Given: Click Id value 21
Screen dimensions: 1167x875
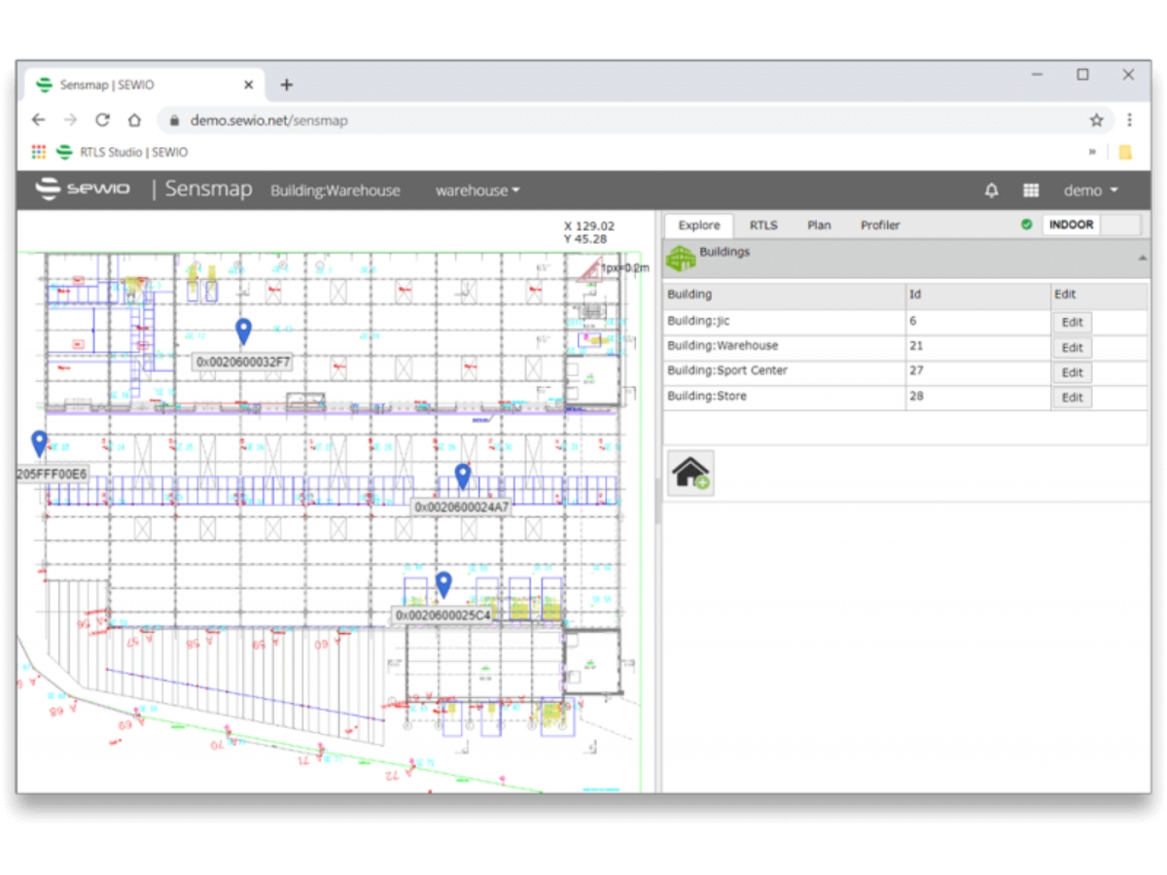Looking at the screenshot, I should point(916,346).
